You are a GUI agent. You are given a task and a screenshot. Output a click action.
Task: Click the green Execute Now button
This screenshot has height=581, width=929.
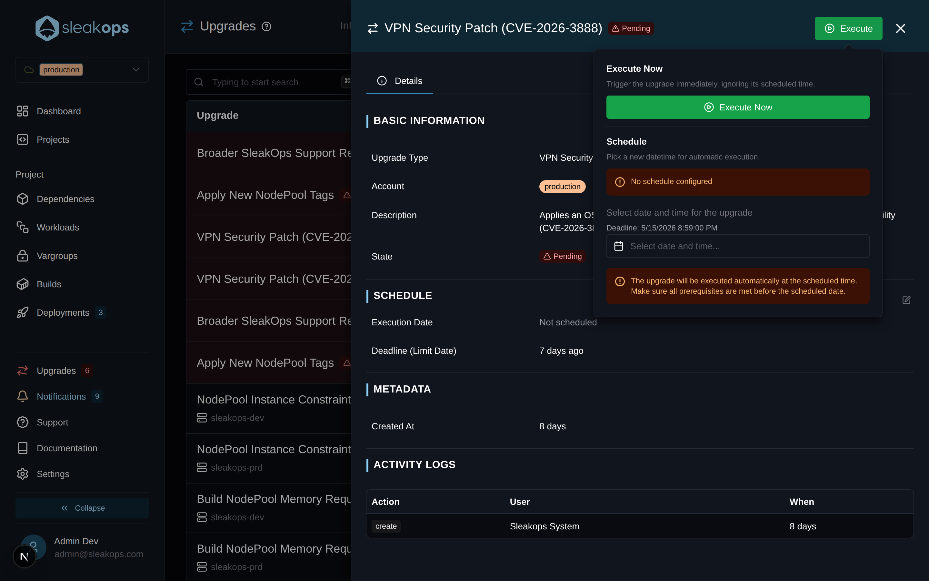click(738, 107)
